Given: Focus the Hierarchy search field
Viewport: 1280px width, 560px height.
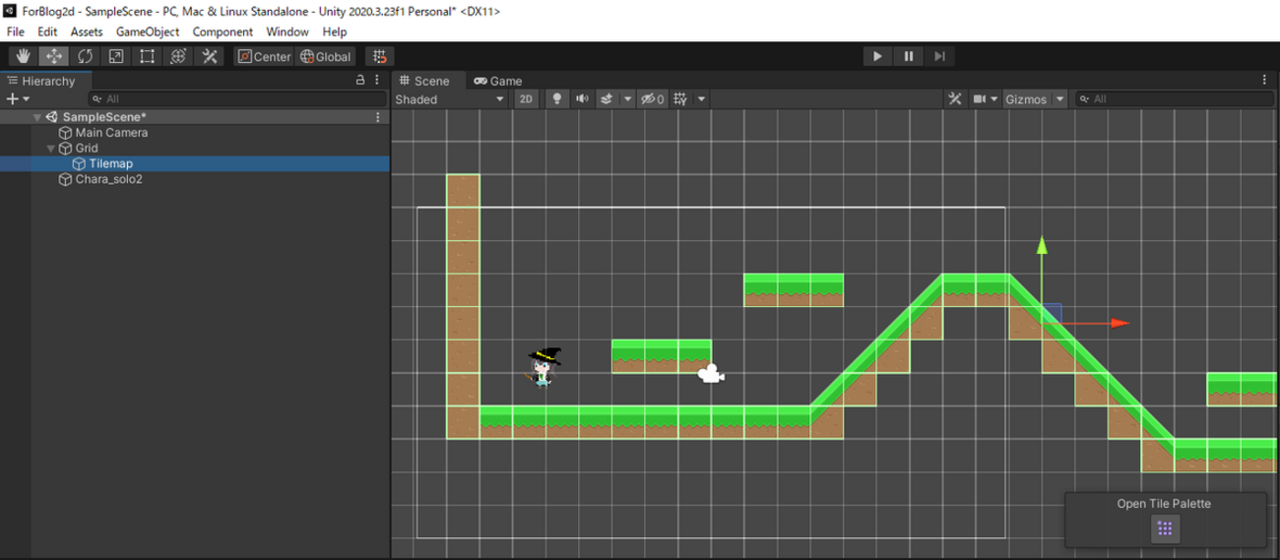Looking at the screenshot, I should click(x=237, y=98).
